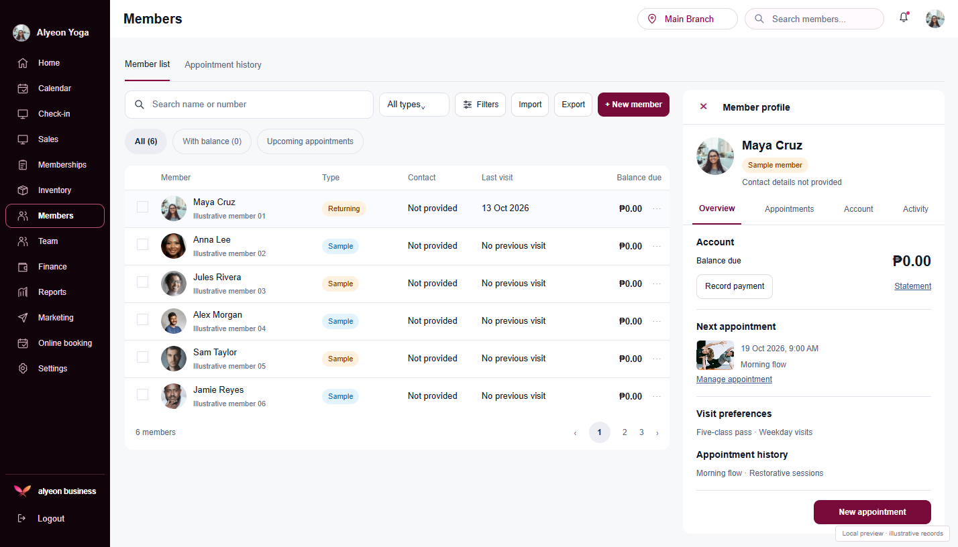Filter by Upcoming appointments chip
The width and height of the screenshot is (958, 547).
(310, 141)
